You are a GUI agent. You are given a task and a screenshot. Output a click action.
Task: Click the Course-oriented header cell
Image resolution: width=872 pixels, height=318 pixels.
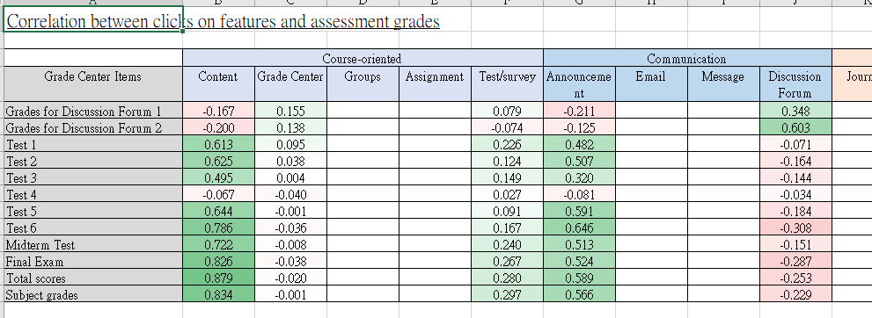[x=363, y=58]
